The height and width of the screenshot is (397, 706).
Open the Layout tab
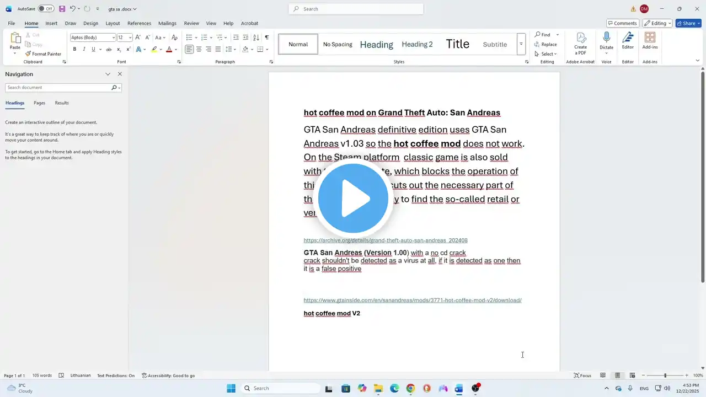point(113,23)
